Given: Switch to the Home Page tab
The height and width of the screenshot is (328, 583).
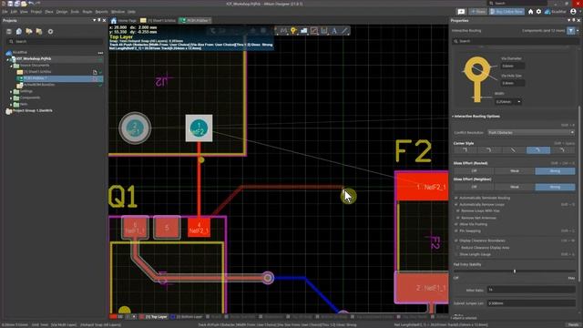Looking at the screenshot, I should pyautogui.click(x=124, y=20).
